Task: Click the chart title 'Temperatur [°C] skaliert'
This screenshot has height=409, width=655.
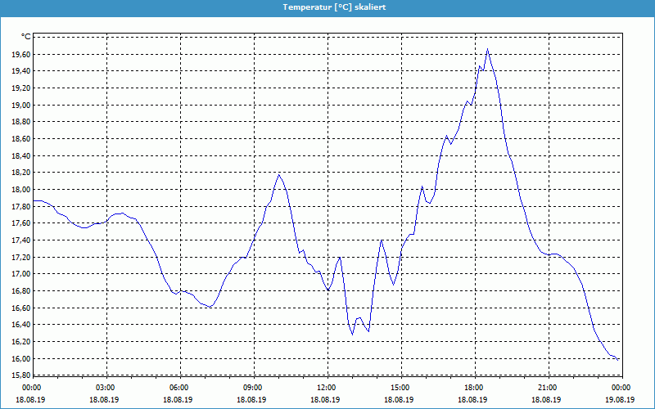Action: tap(327, 7)
